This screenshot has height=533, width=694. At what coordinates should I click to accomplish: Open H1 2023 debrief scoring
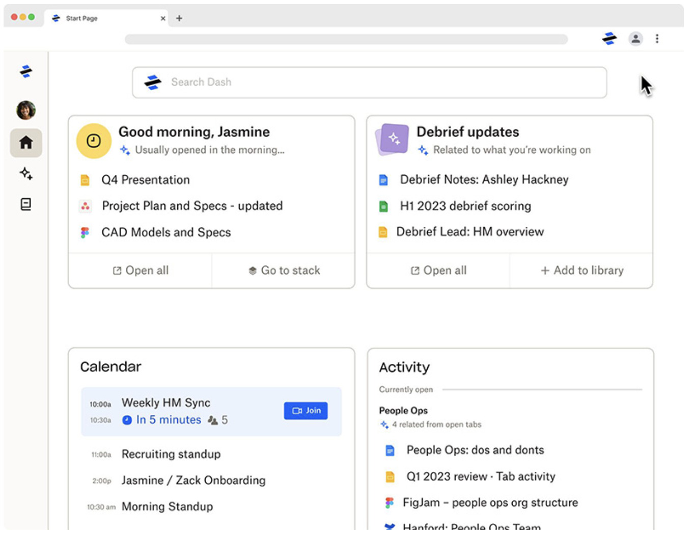[x=465, y=206]
